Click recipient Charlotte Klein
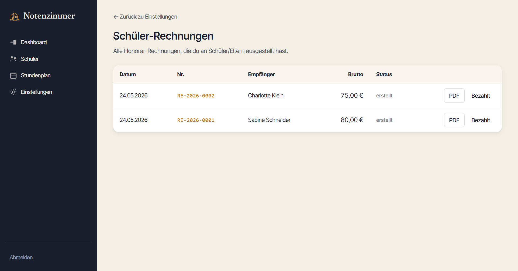Image resolution: width=518 pixels, height=271 pixels. pos(266,96)
